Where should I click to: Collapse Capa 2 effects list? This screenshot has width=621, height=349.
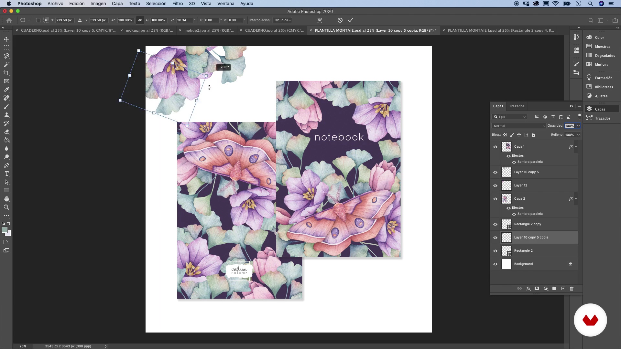click(x=576, y=199)
